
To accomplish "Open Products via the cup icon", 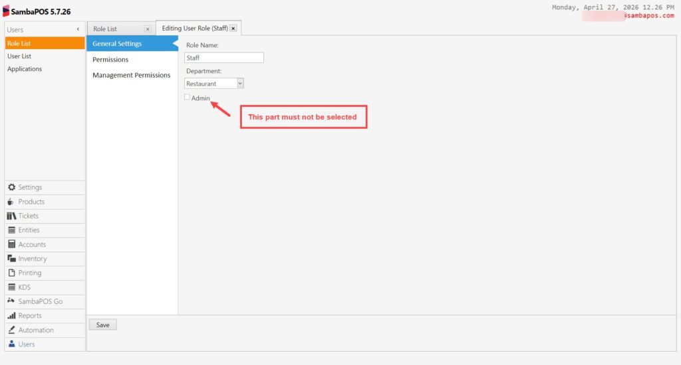I will point(11,202).
